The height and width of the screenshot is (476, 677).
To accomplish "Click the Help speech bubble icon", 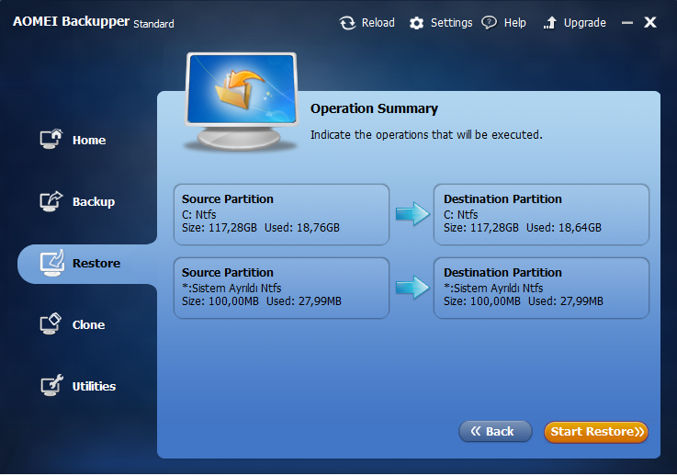I will (x=490, y=22).
